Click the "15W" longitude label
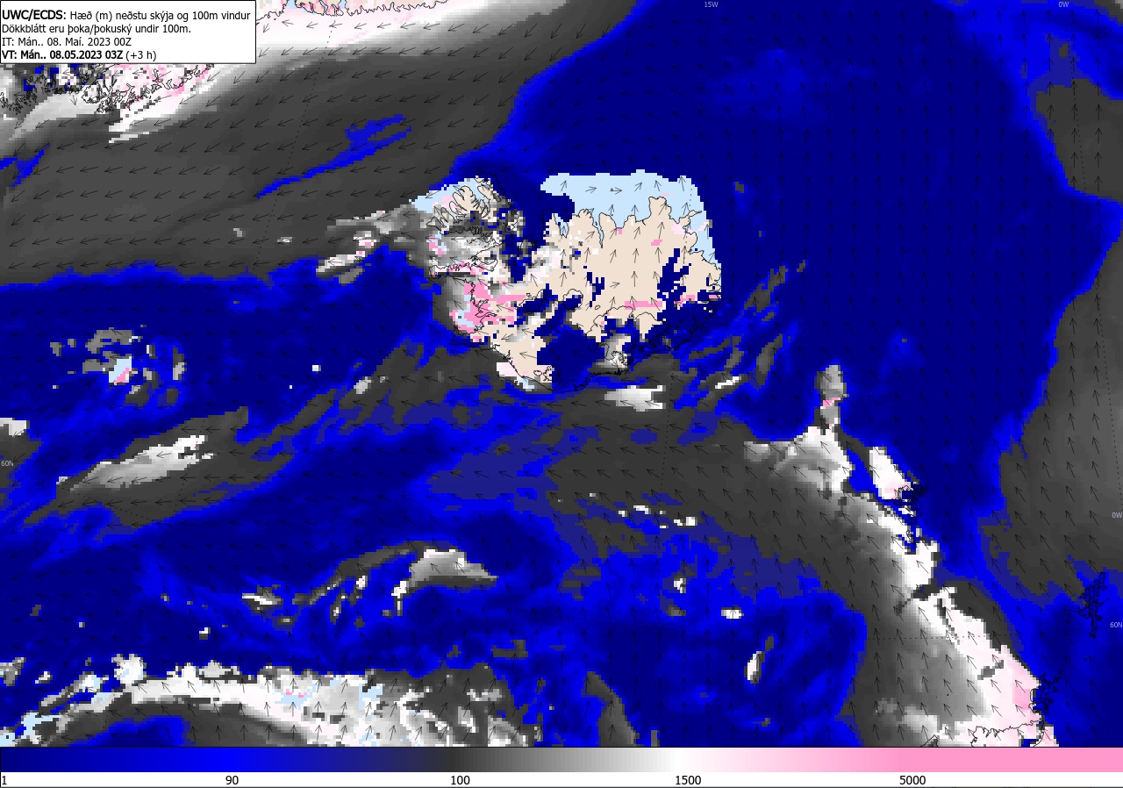The width and height of the screenshot is (1123, 788). tap(711, 4)
